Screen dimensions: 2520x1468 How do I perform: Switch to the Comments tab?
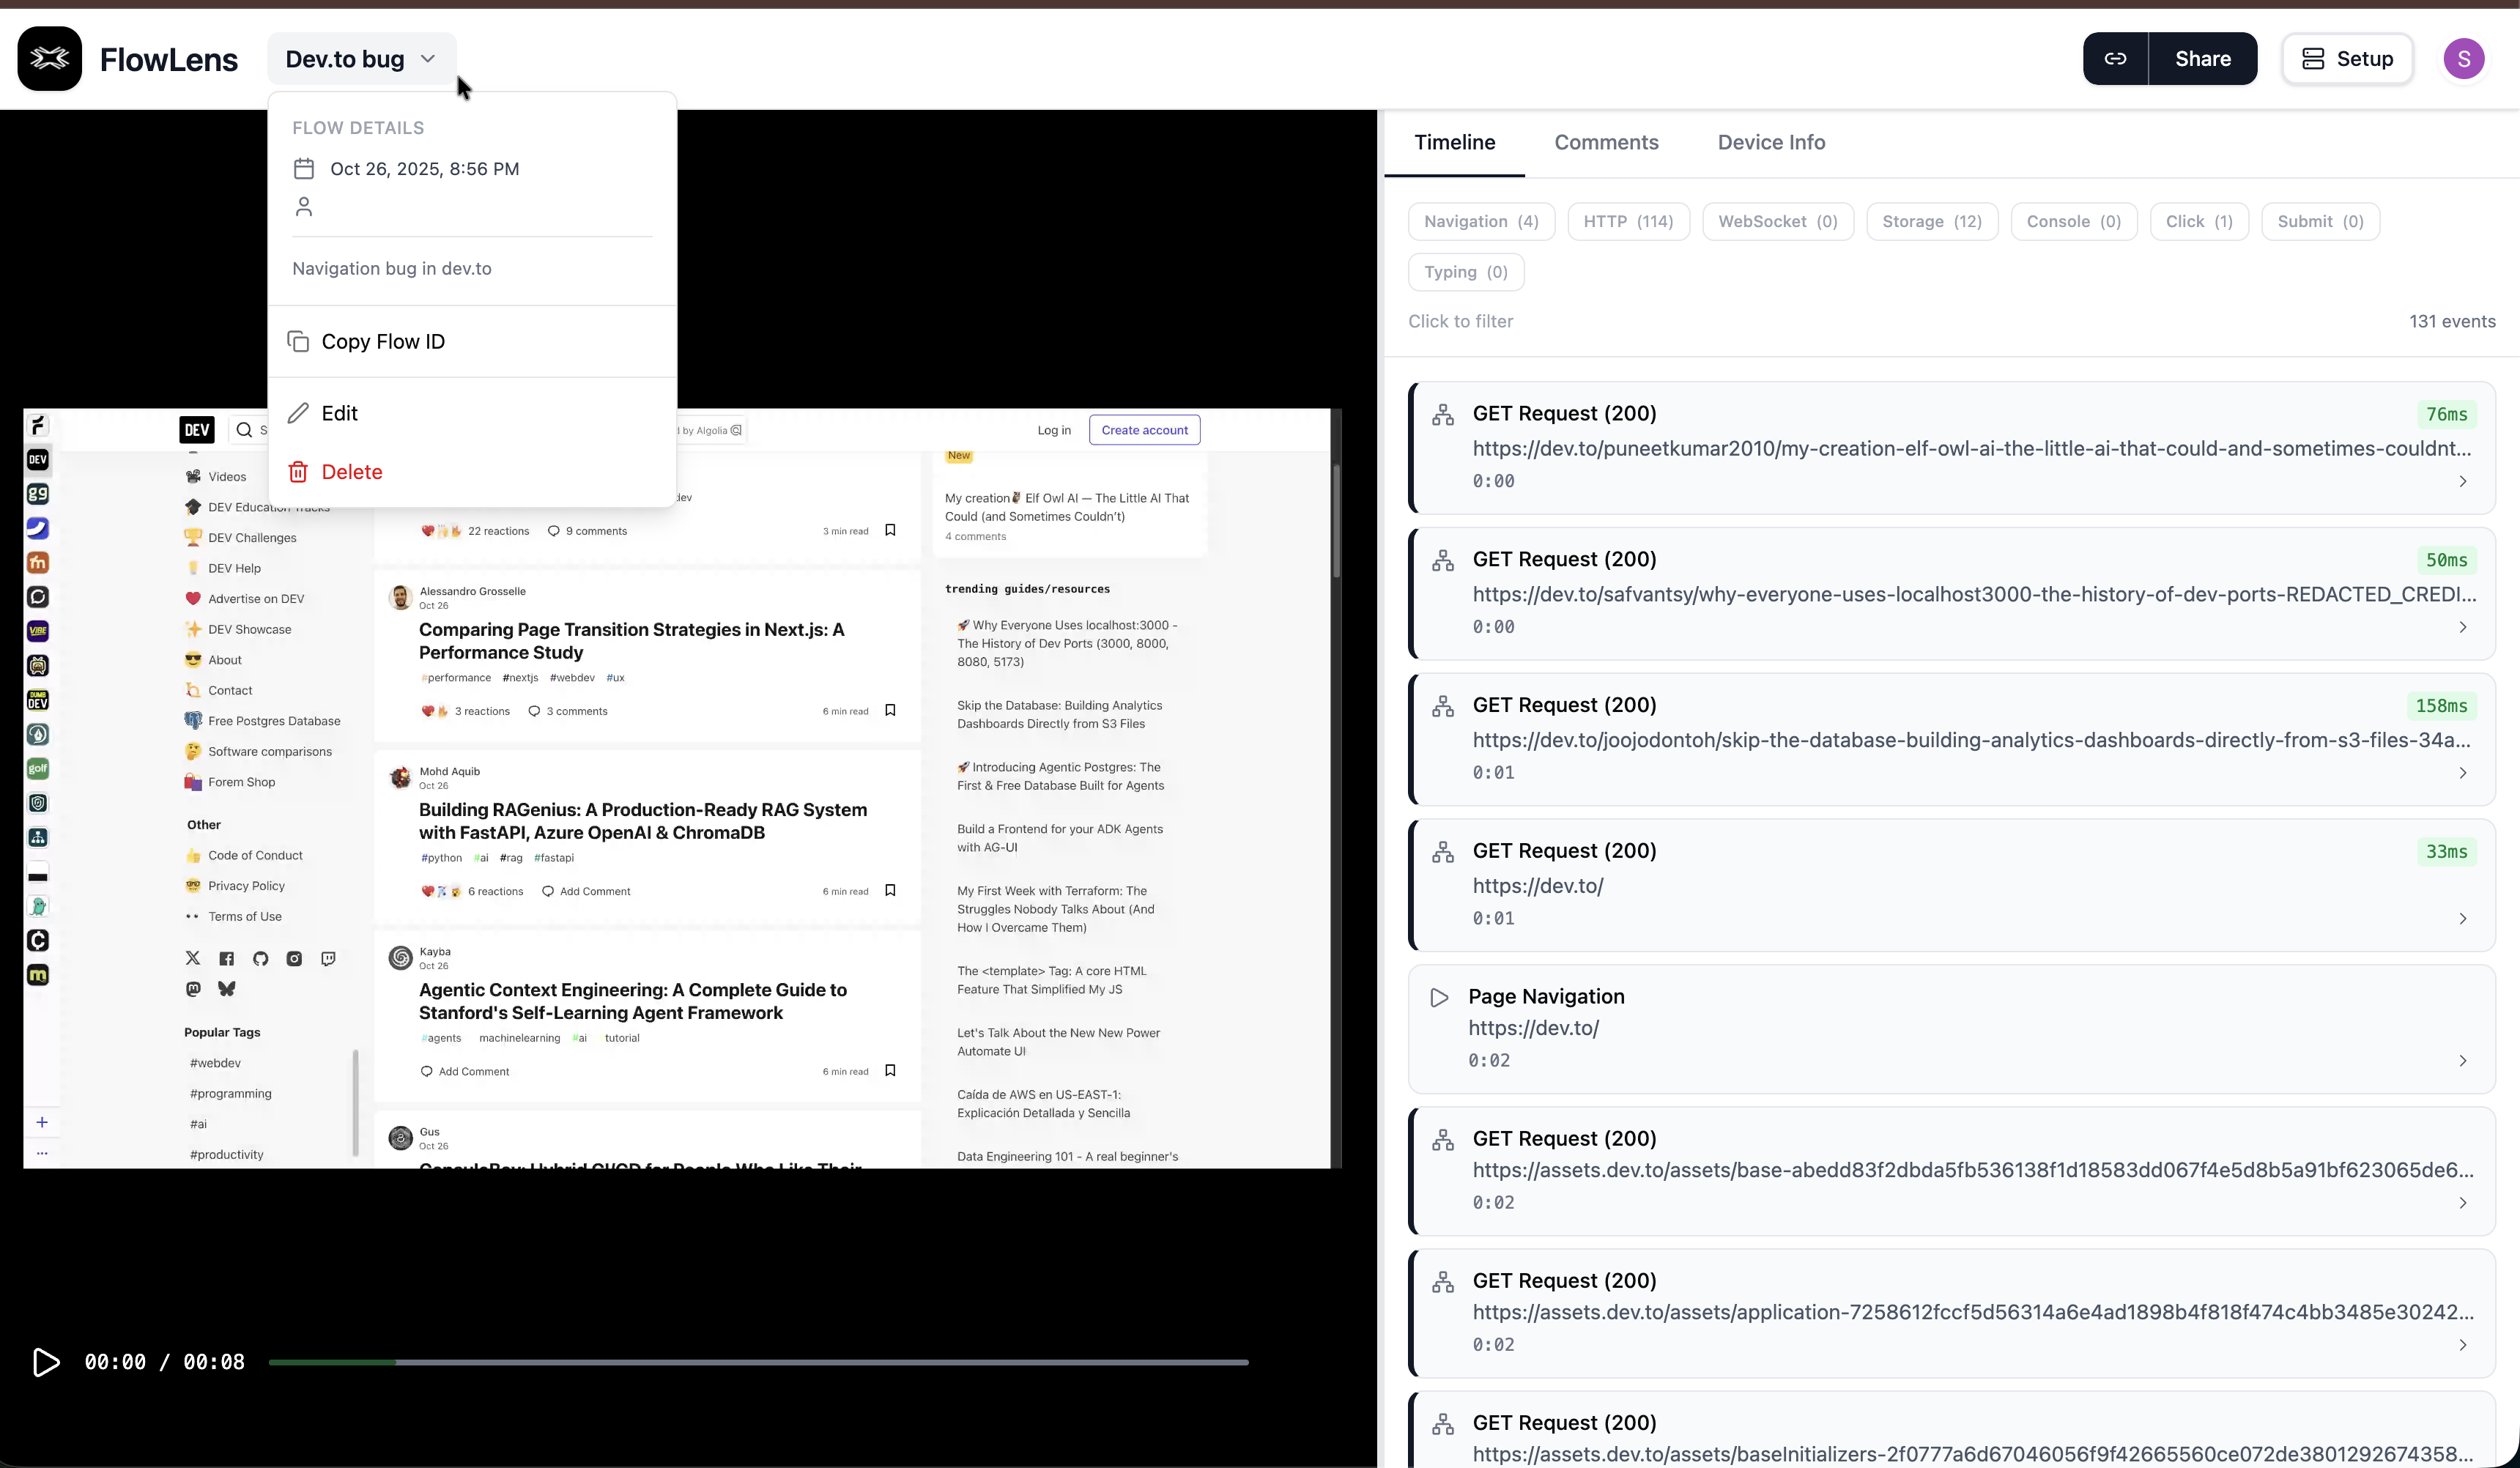(1605, 142)
